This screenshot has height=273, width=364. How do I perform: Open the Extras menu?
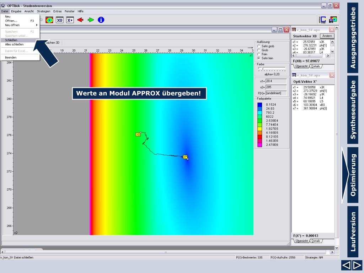pos(57,11)
